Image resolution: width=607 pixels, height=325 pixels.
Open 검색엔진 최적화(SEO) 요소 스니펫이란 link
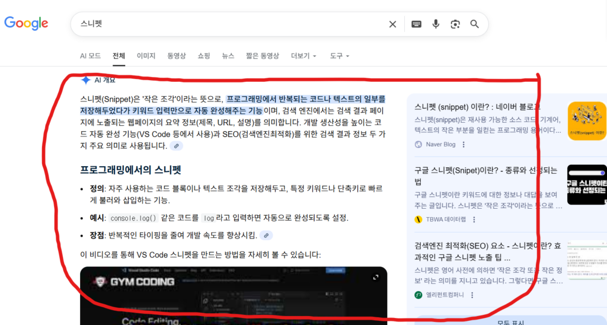[x=487, y=251]
